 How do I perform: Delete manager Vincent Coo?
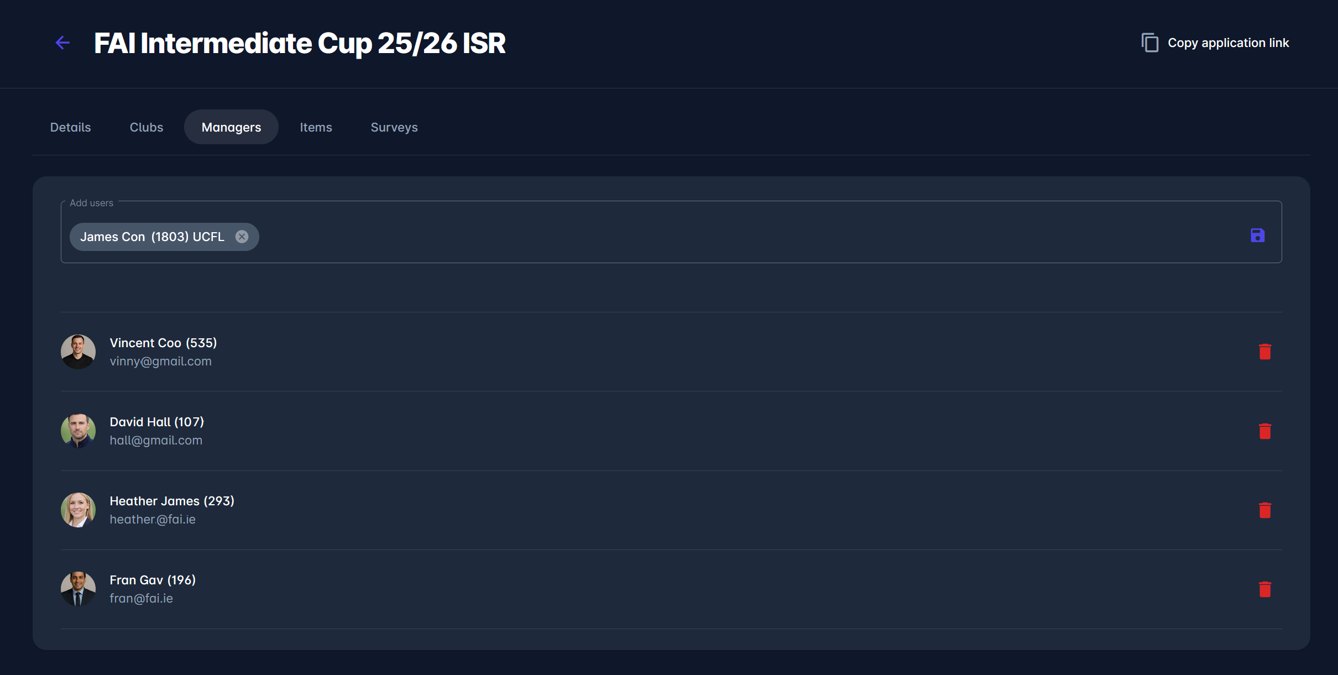(x=1264, y=352)
